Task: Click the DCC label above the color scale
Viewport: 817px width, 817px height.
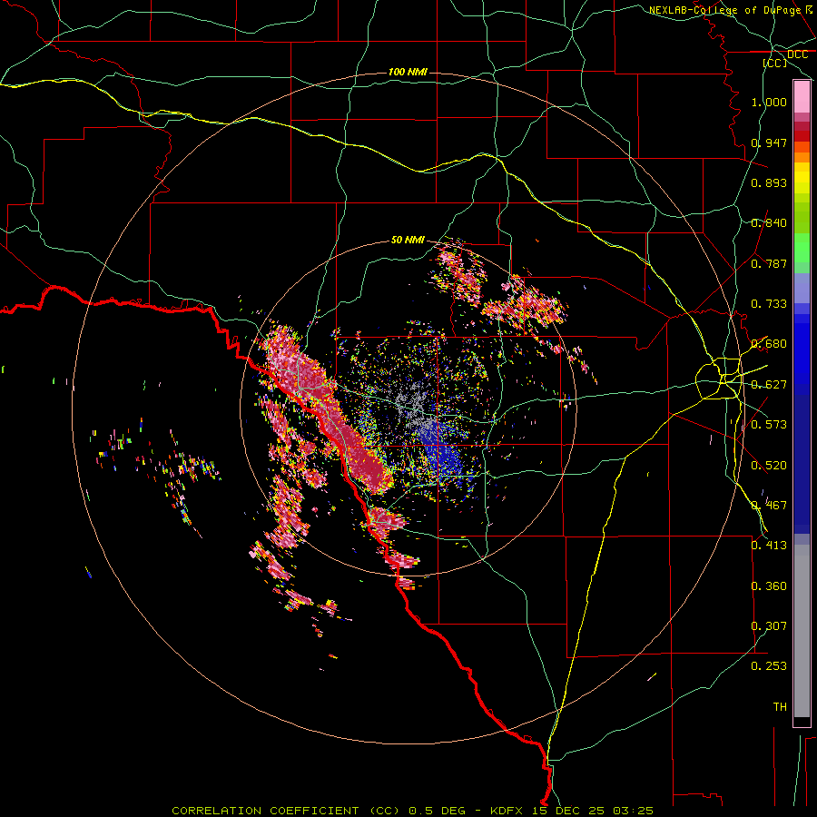Action: pyautogui.click(x=797, y=54)
